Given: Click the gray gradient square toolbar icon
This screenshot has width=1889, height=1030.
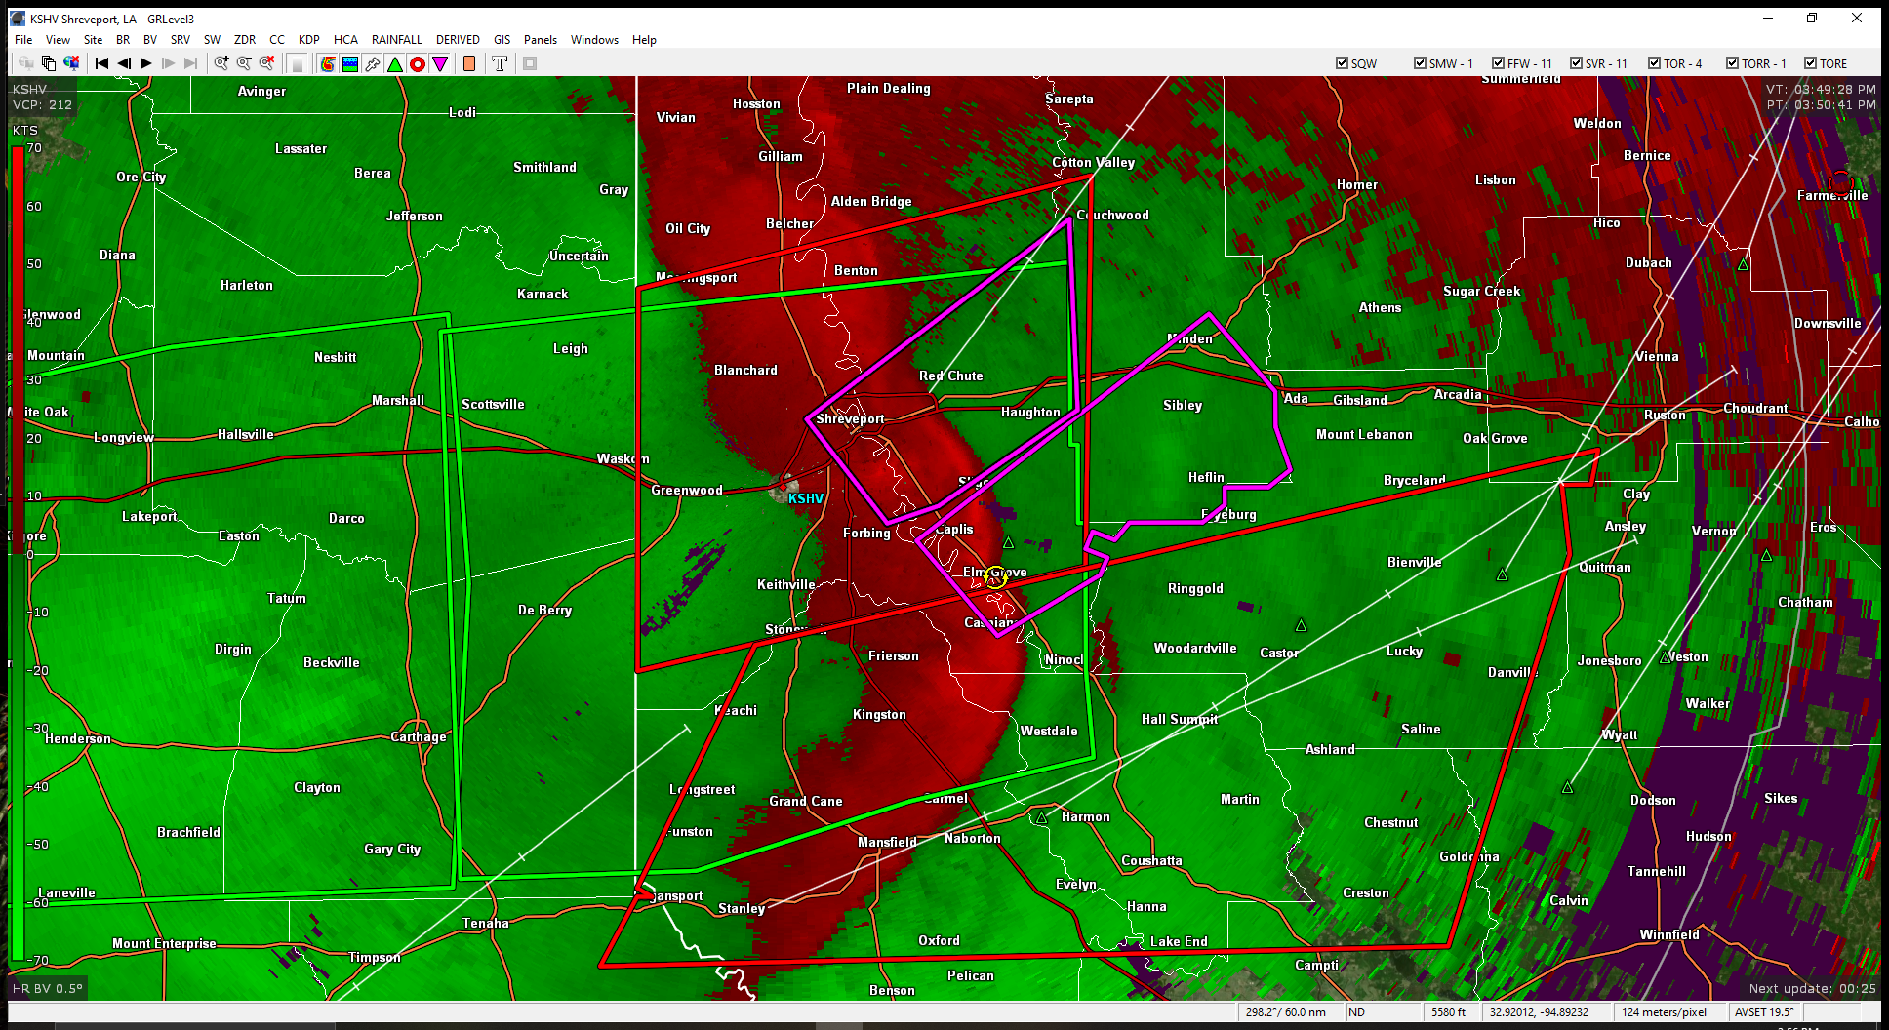Looking at the screenshot, I should (298, 63).
